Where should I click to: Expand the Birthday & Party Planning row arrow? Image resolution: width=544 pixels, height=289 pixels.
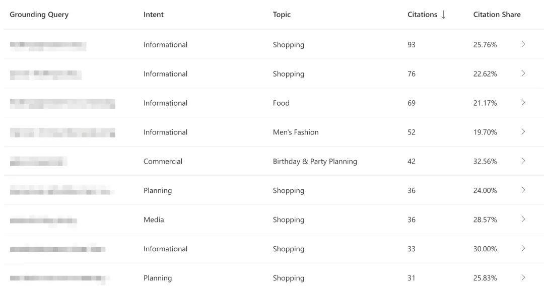click(x=523, y=161)
